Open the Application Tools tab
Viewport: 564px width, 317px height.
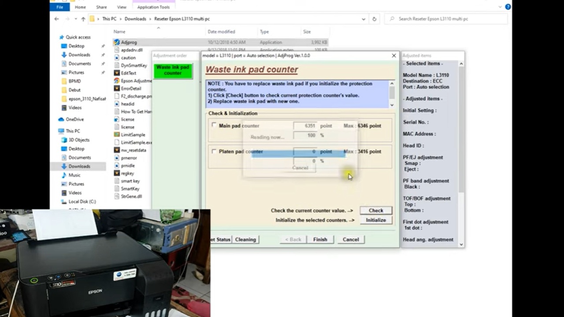pyautogui.click(x=153, y=7)
